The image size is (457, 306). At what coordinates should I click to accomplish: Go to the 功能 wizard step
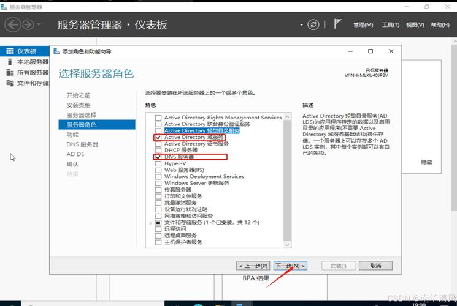tap(72, 135)
